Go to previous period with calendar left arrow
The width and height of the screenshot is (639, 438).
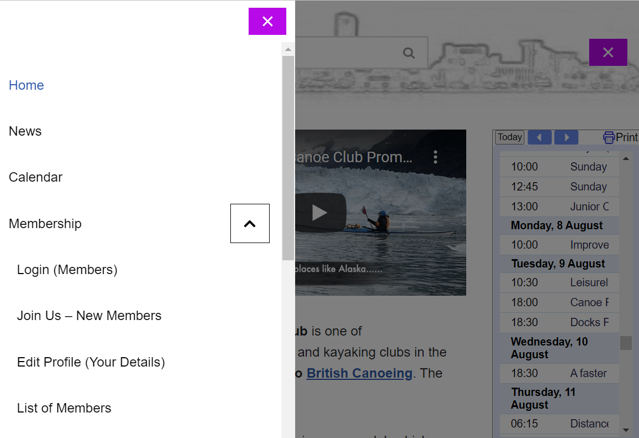coord(539,137)
